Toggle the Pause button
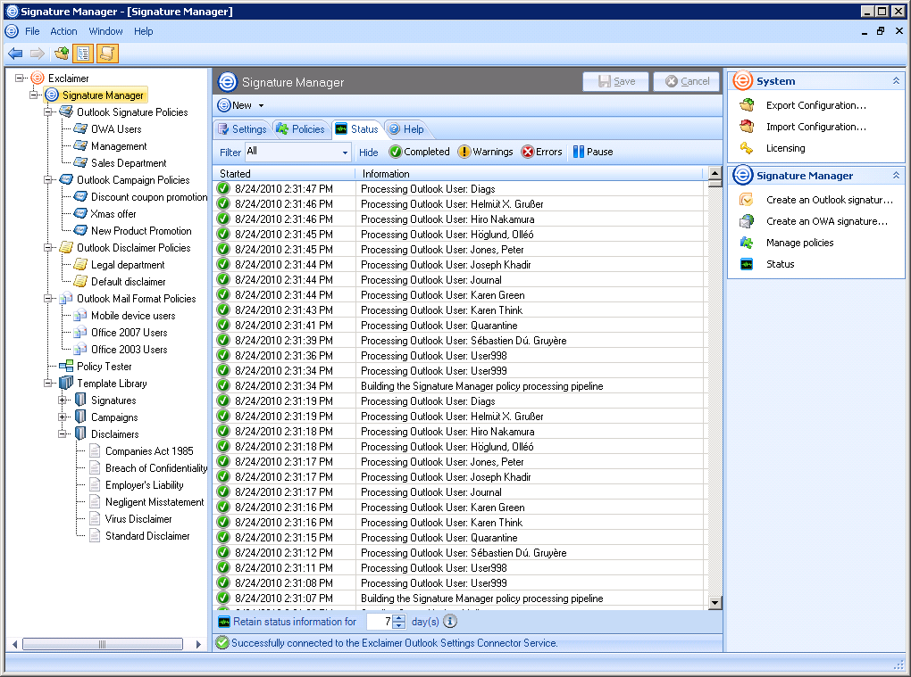Image resolution: width=911 pixels, height=677 pixels. point(593,152)
